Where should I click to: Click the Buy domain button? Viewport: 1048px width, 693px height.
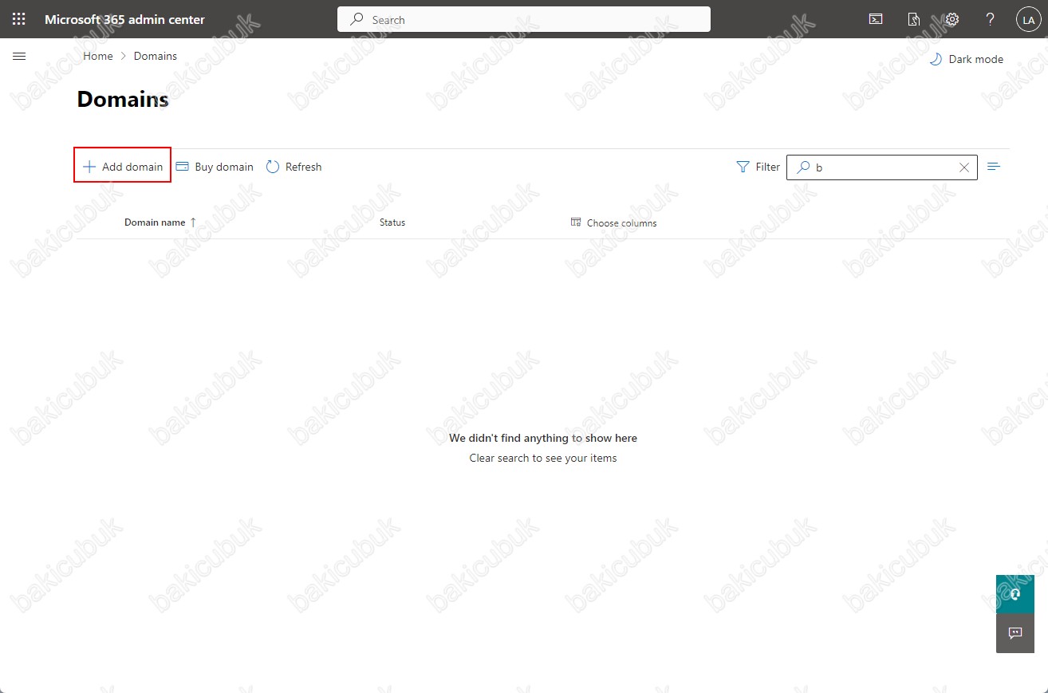[x=215, y=167]
